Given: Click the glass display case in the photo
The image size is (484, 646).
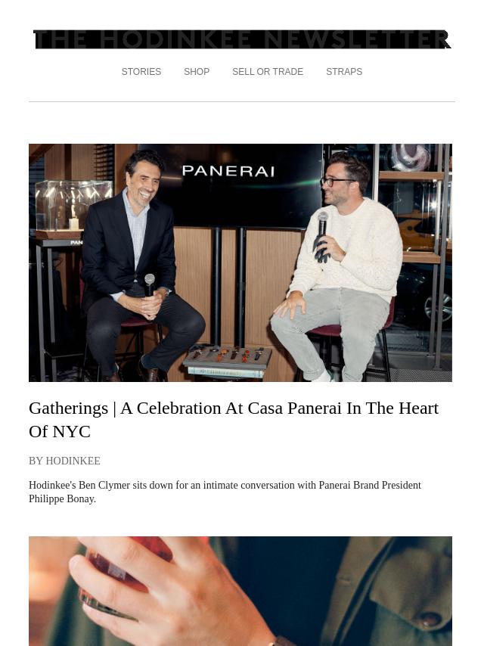Looking at the screenshot, I should 73,206.
